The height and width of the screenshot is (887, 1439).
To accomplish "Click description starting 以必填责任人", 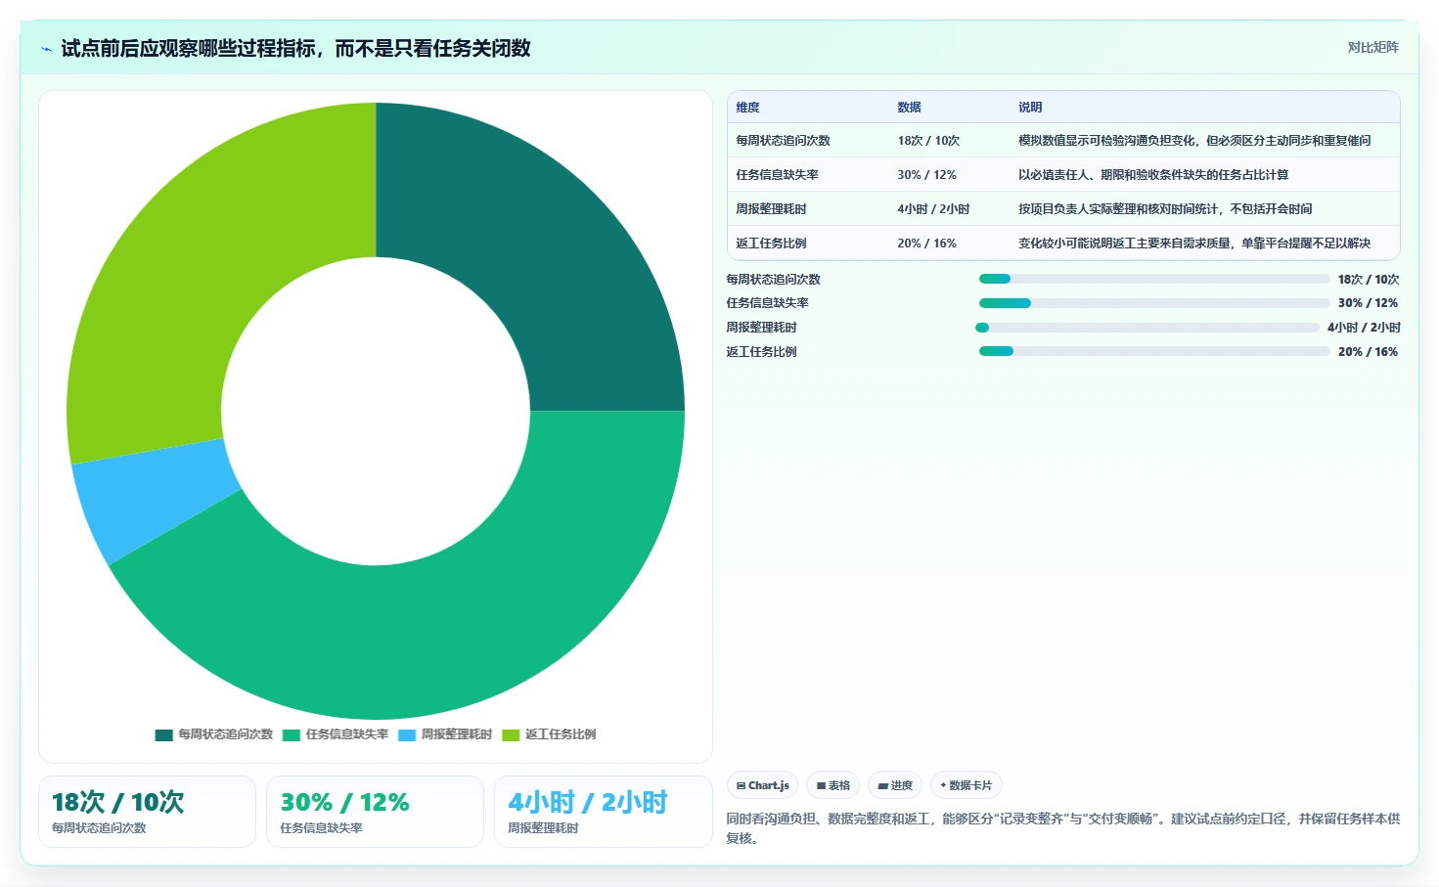I will click(x=1153, y=175).
